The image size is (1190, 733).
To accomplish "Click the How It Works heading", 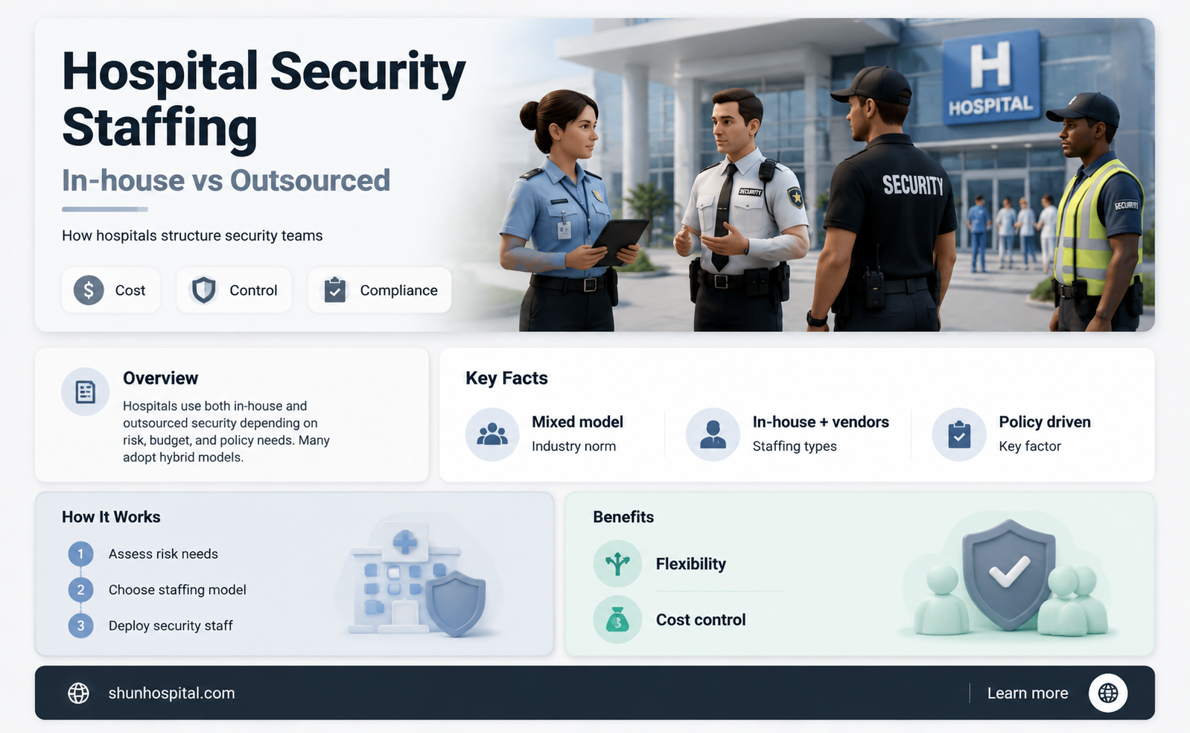I will pos(111,517).
